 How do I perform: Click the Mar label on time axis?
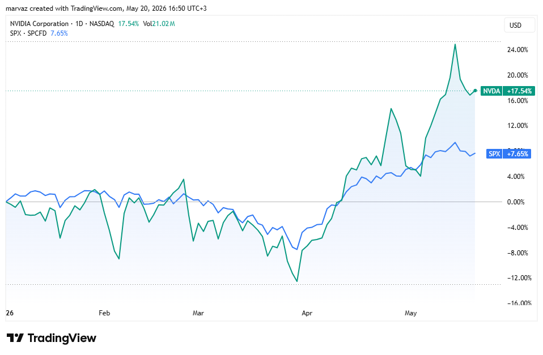pyautogui.click(x=198, y=313)
